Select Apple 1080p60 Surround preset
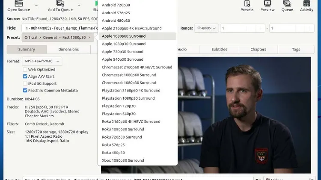 click(137, 36)
